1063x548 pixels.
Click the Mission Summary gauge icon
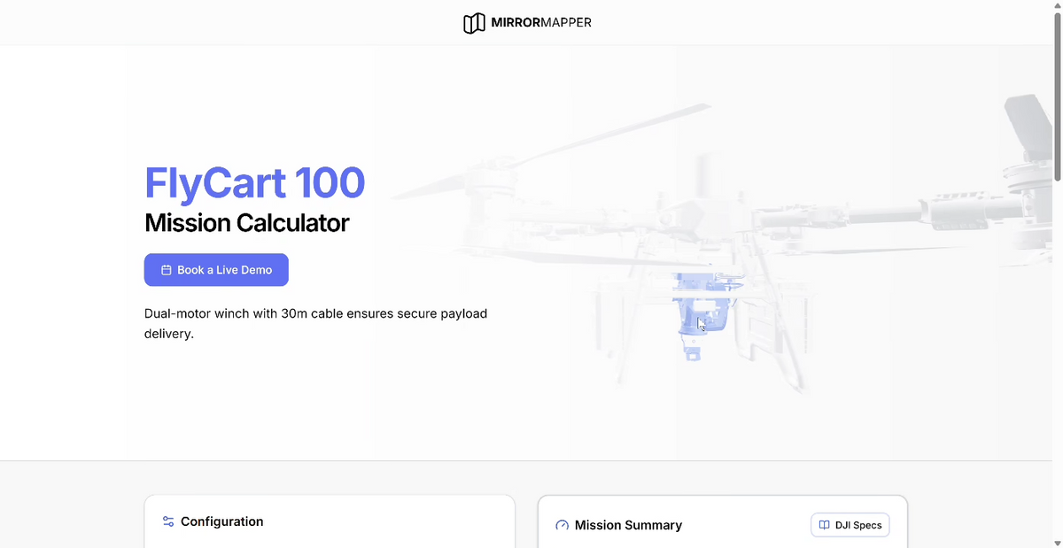point(562,525)
